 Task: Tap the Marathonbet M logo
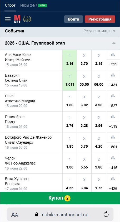point(17,19)
